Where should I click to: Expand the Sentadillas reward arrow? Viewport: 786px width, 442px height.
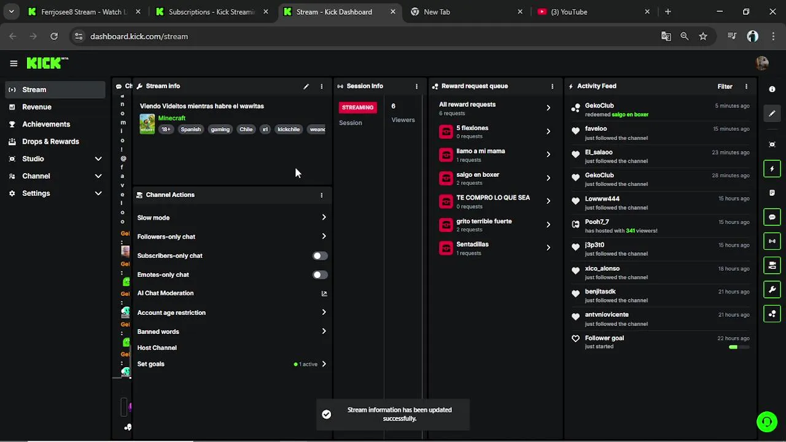pos(548,248)
